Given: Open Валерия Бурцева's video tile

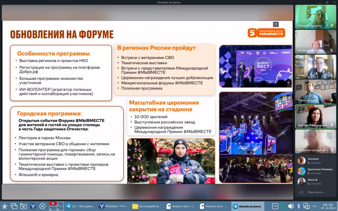Looking at the screenshot, I should [315, 17].
